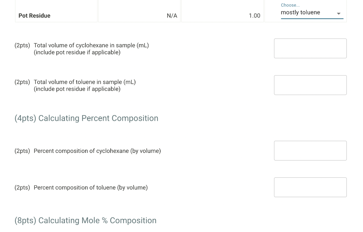
Task: Click the percent composition of cyclohexane field
Action: pyautogui.click(x=310, y=151)
